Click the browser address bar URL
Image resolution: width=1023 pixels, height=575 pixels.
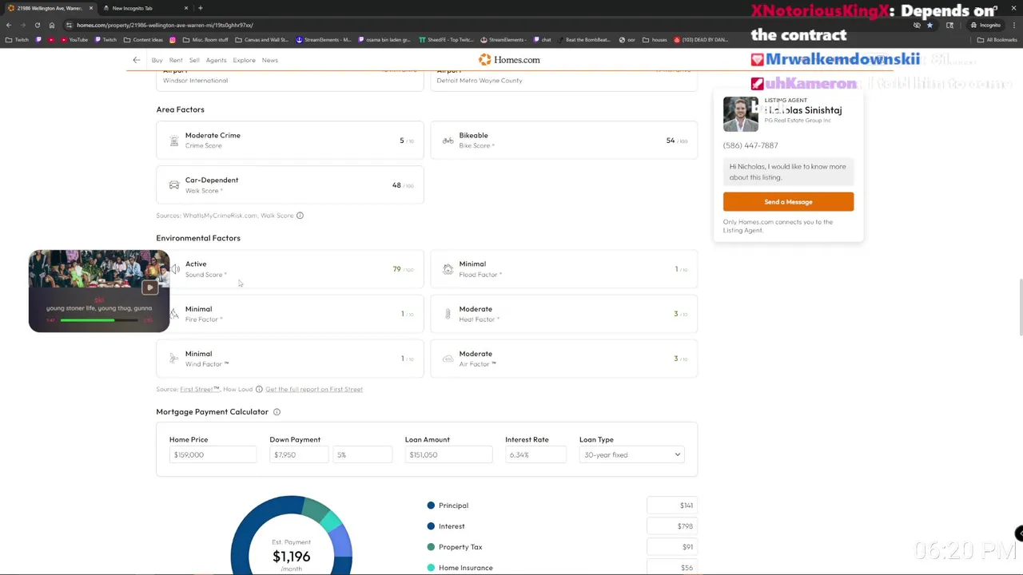(x=165, y=26)
